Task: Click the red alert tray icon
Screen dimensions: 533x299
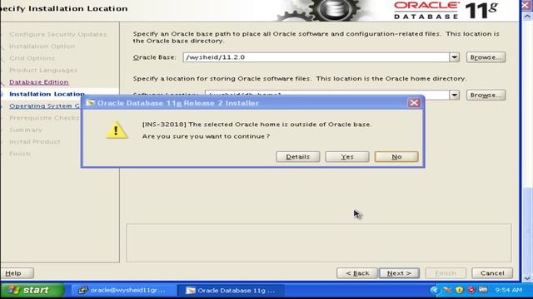Action: tap(471, 290)
